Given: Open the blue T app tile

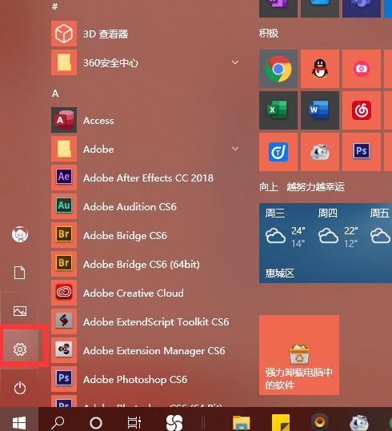Looking at the screenshot, I should pyautogui.click(x=278, y=152).
